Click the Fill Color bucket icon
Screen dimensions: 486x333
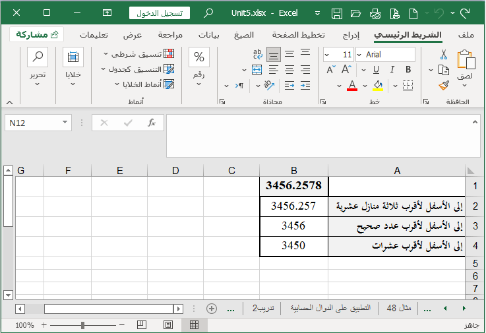(378, 85)
